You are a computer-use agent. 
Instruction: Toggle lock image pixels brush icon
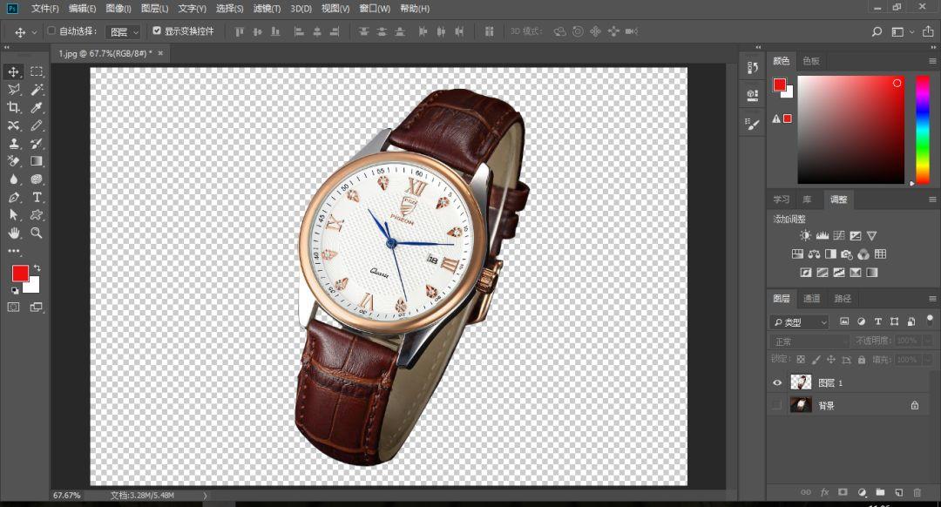[816, 360]
